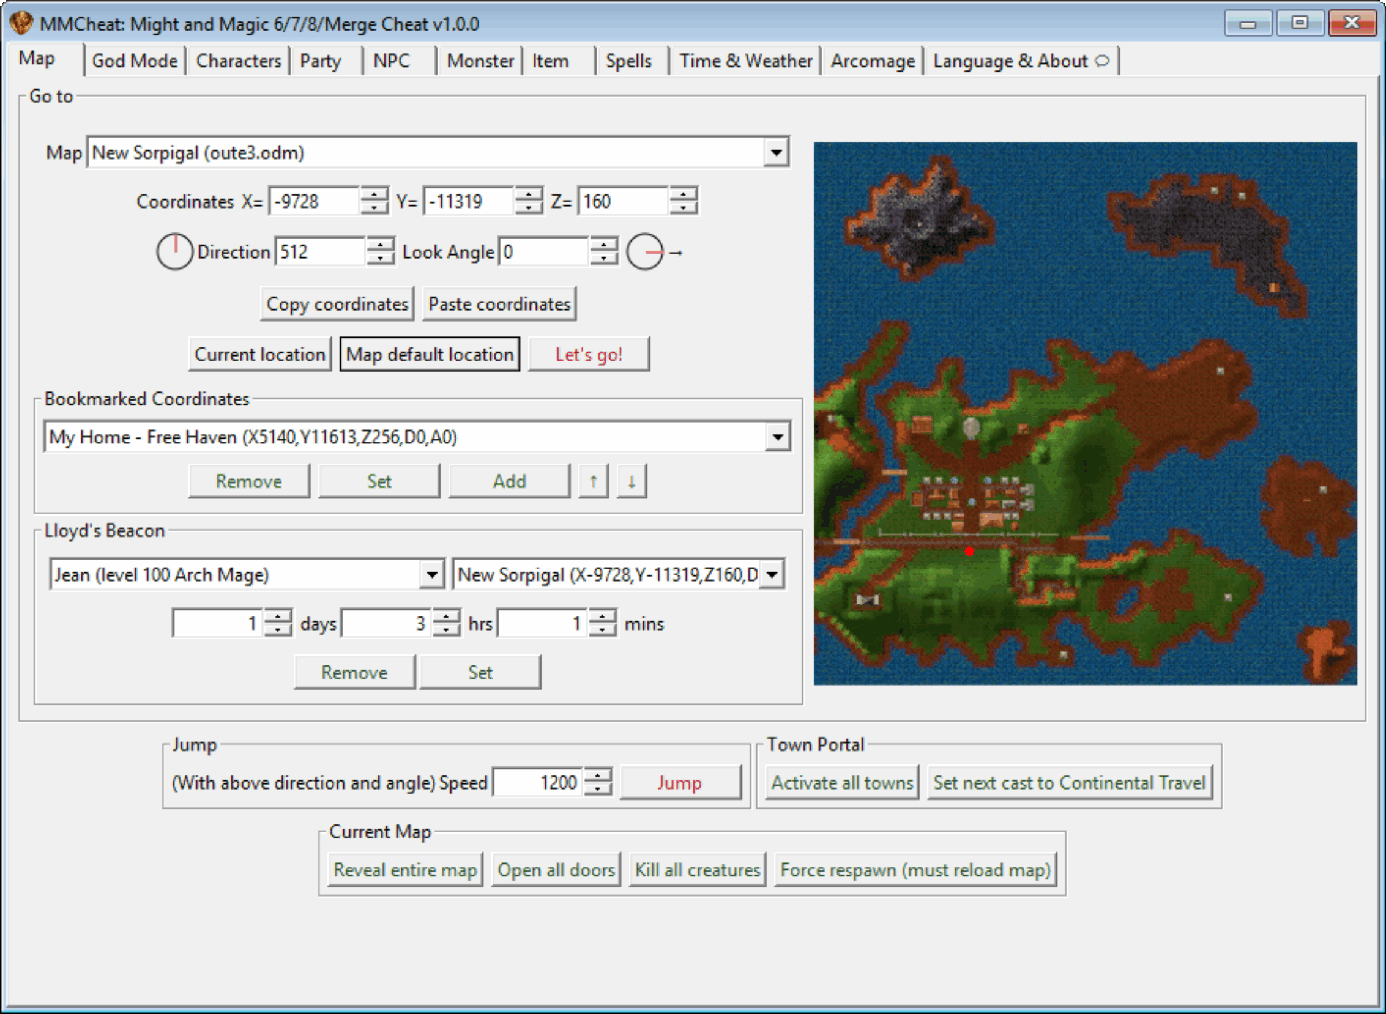The image size is (1386, 1014).
Task: Open the Language & About tab
Action: 1021,61
